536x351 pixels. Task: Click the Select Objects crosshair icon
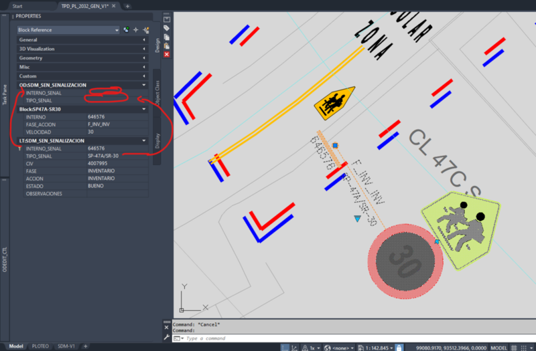coord(135,30)
